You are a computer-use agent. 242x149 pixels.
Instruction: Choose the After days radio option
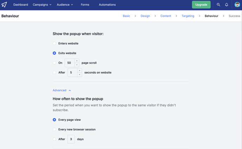click(x=54, y=139)
